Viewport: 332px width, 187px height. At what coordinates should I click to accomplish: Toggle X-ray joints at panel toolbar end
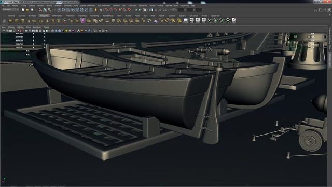click(106, 31)
